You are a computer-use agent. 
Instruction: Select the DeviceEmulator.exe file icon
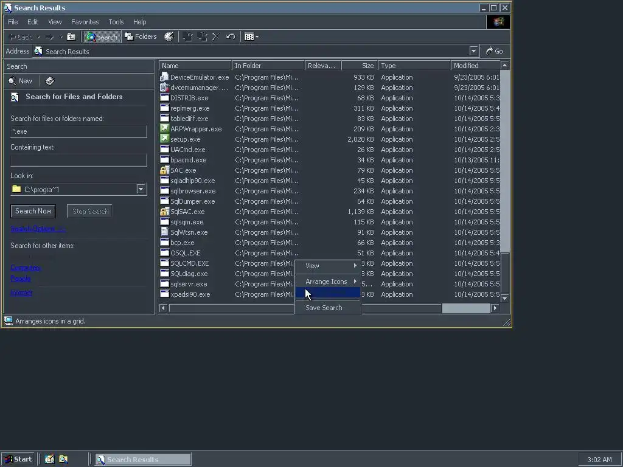click(164, 77)
